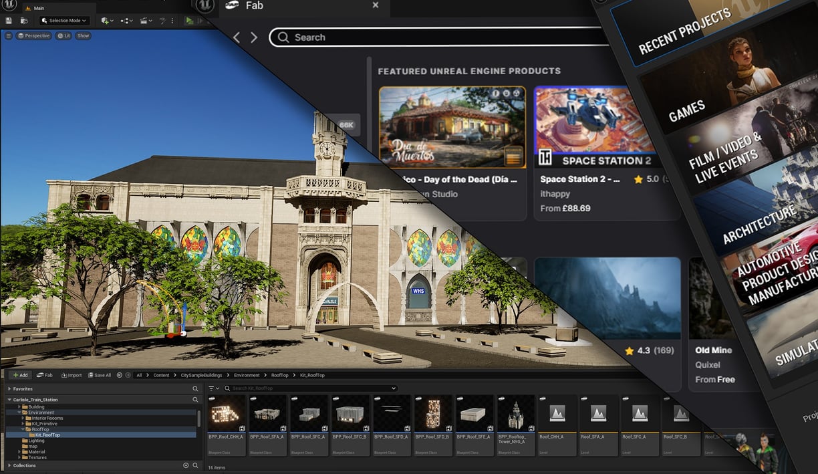Image resolution: width=818 pixels, height=474 pixels.
Task: Open the toolbar three-dot overflow menu
Action: pos(174,21)
